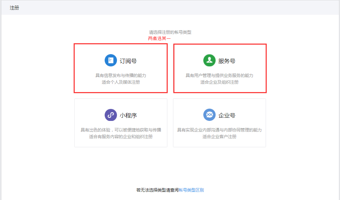Click the 适合个人及媒体注册 text line
Image resolution: width=340 pixels, height=200 pixels.
(x=121, y=82)
